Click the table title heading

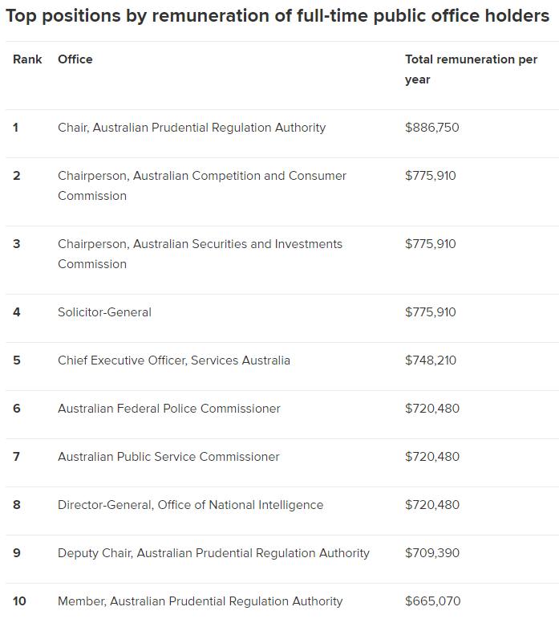(x=277, y=16)
